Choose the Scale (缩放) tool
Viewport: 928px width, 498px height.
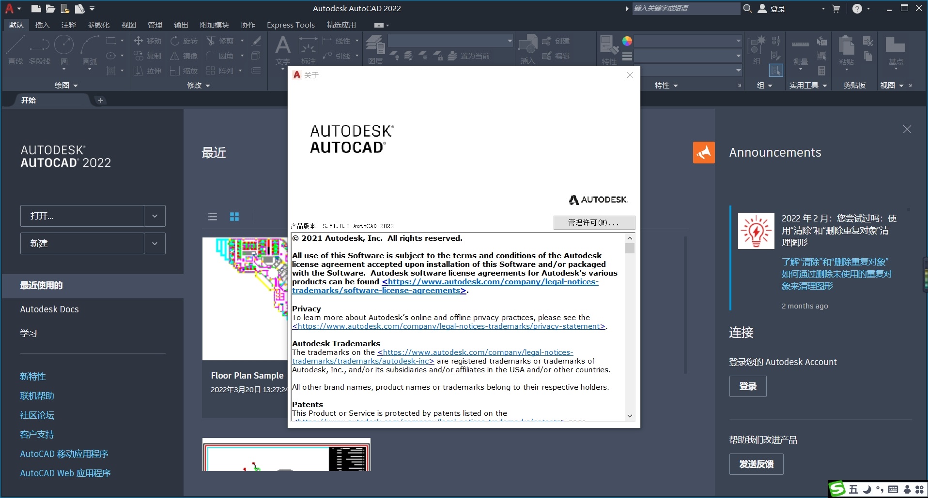184,71
